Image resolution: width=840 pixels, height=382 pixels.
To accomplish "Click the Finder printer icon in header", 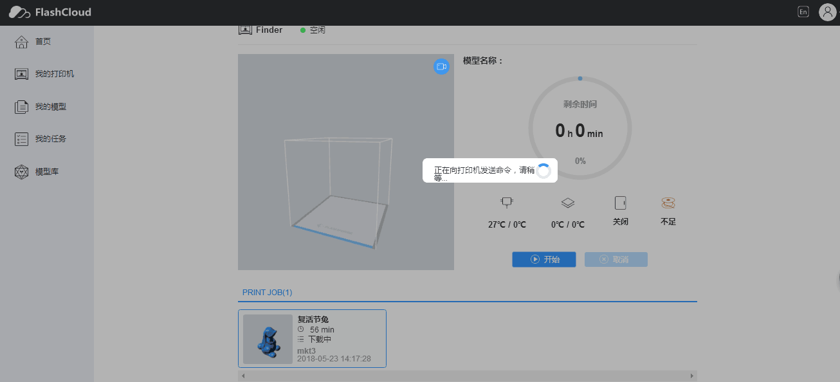I will click(245, 30).
